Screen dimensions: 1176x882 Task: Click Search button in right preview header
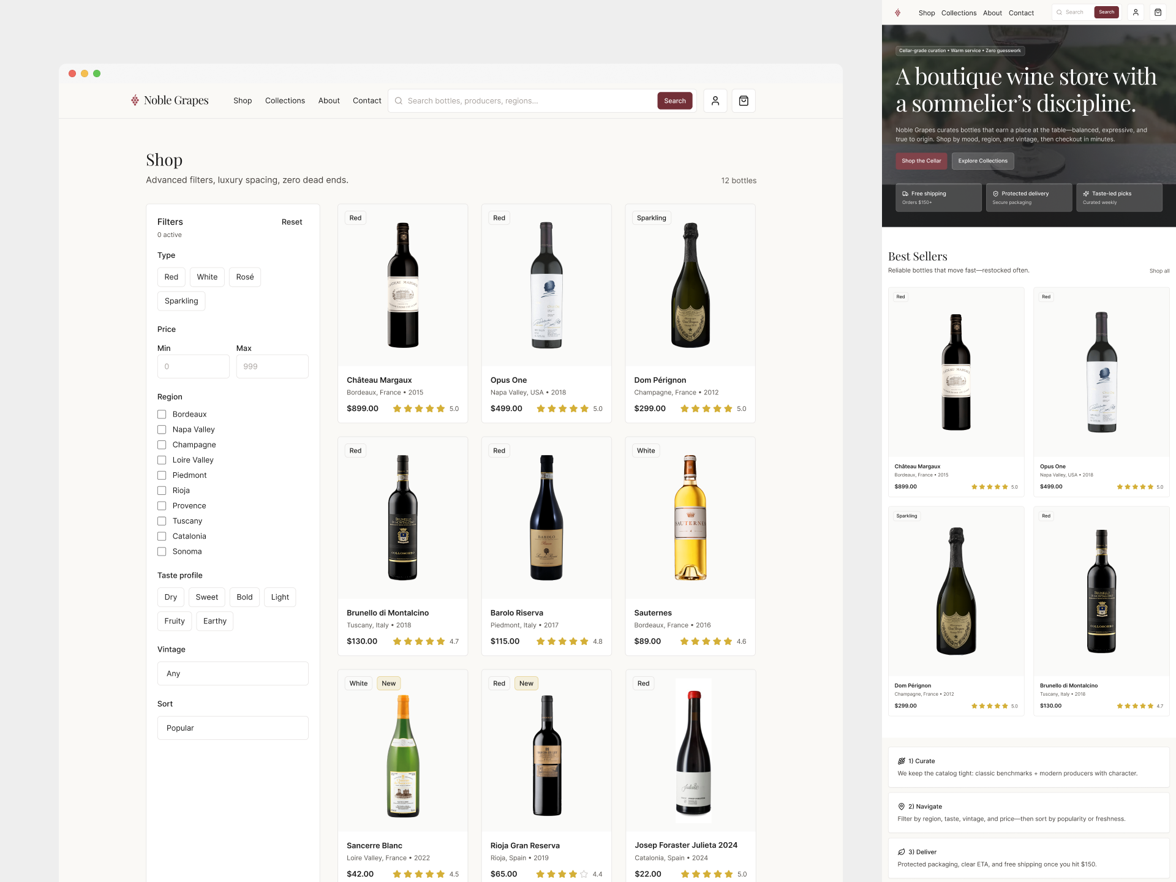click(x=1106, y=12)
